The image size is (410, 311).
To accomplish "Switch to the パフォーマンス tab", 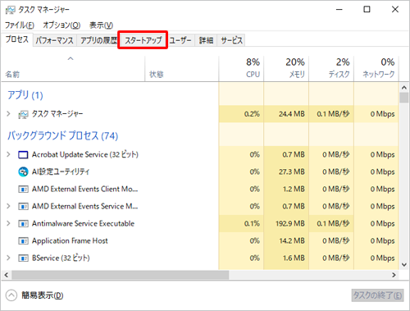I will tap(55, 40).
